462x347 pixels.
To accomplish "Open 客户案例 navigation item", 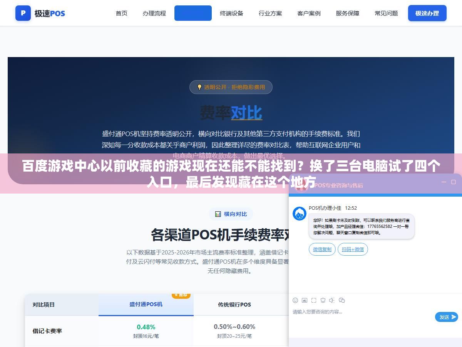I will click(309, 13).
